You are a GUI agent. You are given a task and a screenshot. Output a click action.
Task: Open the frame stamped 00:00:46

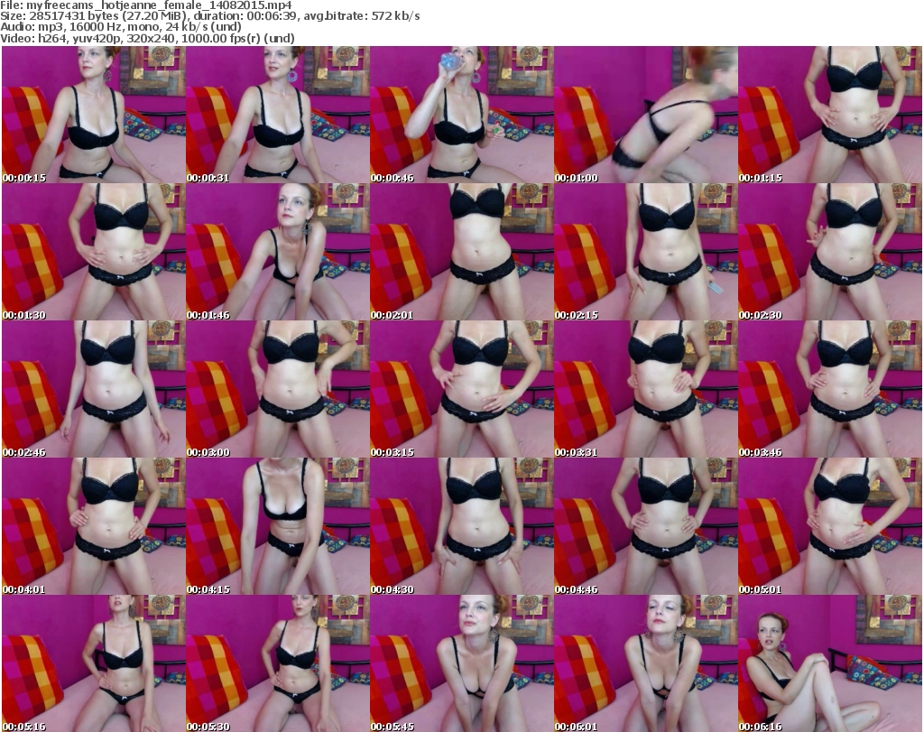tap(461, 115)
